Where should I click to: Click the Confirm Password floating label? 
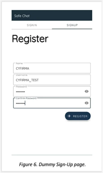26,98
